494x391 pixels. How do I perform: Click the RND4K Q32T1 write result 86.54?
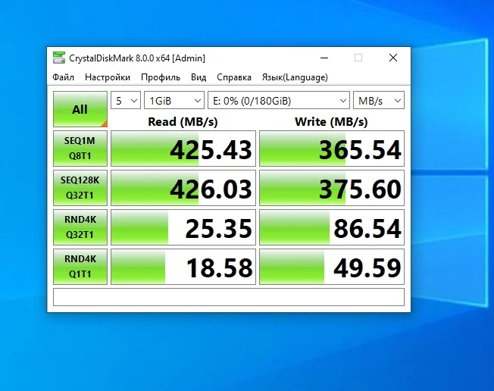tap(332, 227)
